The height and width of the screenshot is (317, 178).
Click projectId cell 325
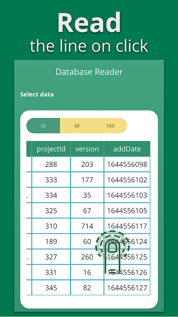click(51, 211)
